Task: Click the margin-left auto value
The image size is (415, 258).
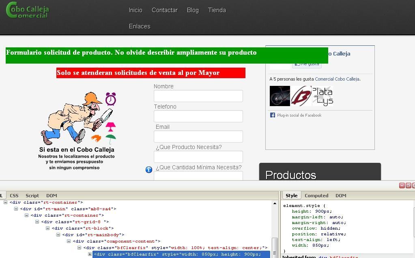Action: click(336, 217)
